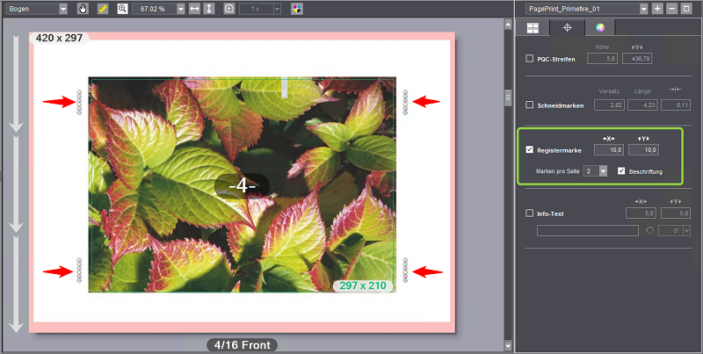Click the 297 x 210 page size label
The width and height of the screenshot is (703, 354).
[363, 285]
